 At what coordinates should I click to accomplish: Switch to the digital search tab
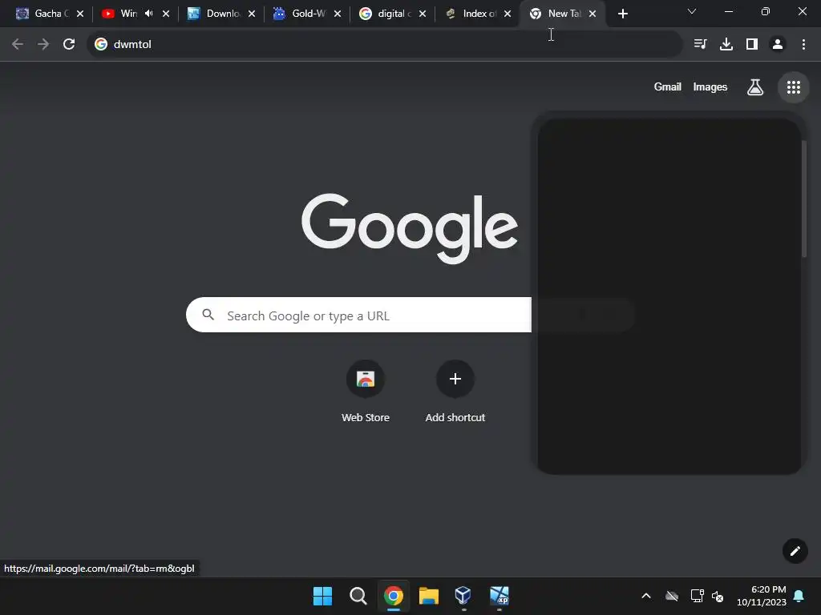[385, 14]
